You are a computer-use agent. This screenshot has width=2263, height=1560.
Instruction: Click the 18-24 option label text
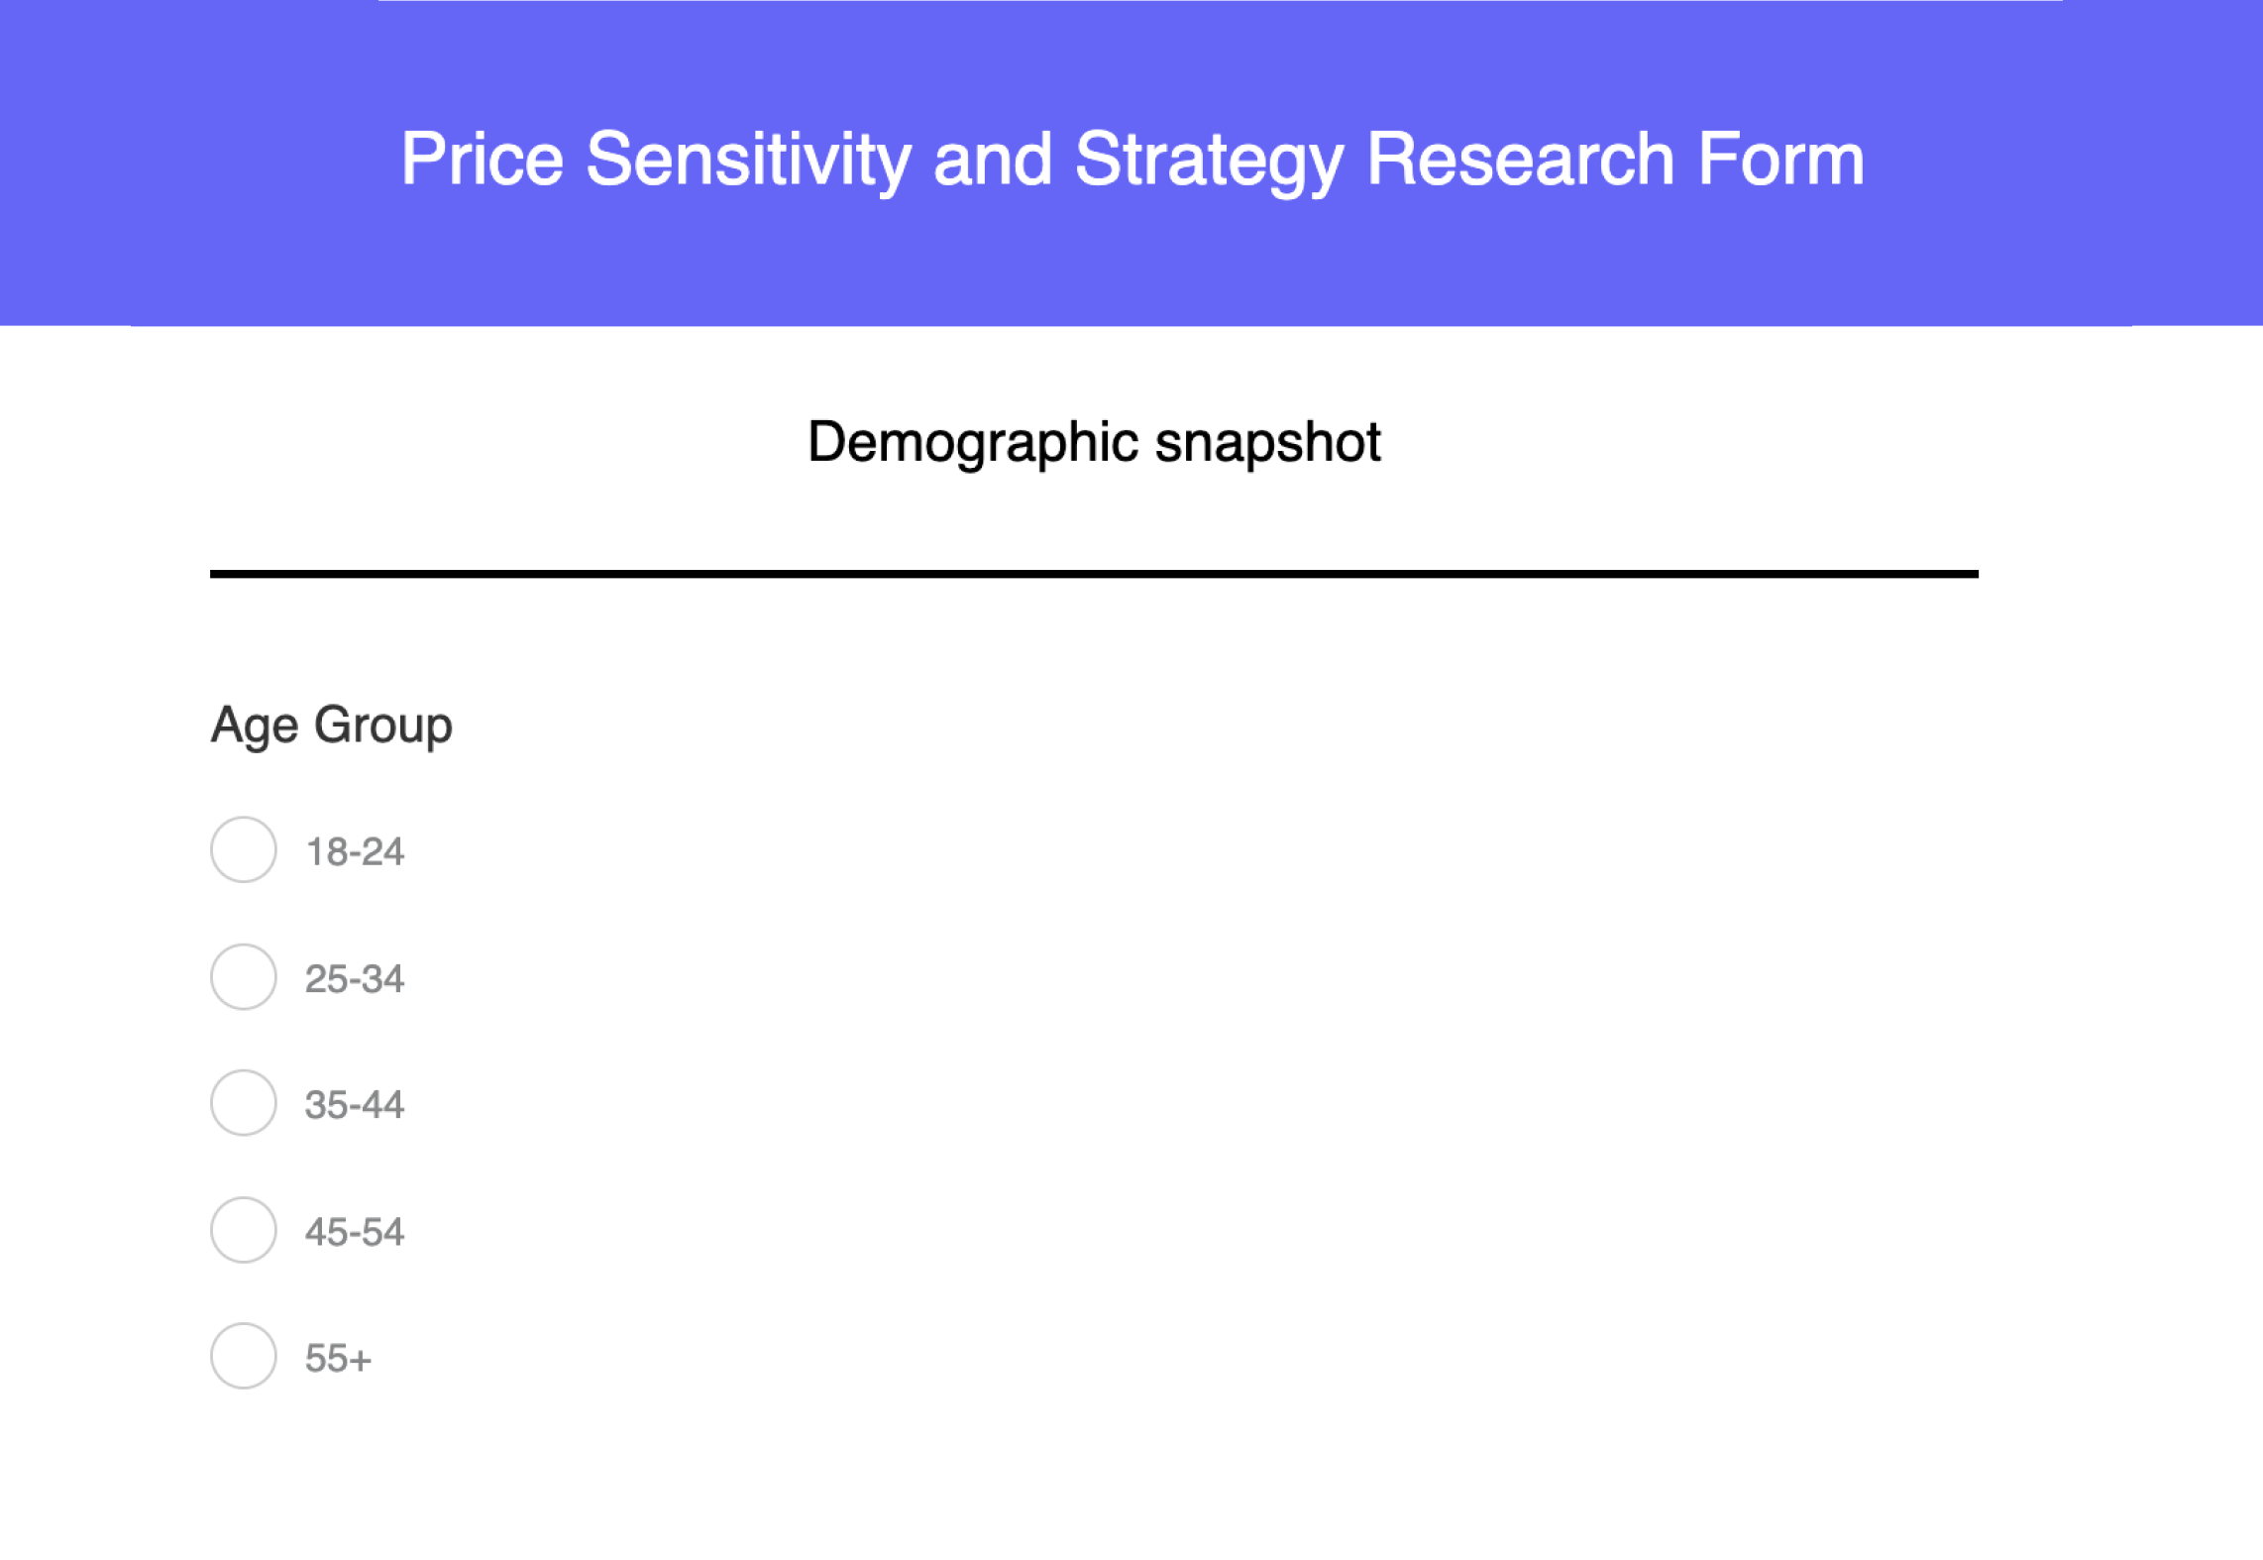(x=354, y=850)
